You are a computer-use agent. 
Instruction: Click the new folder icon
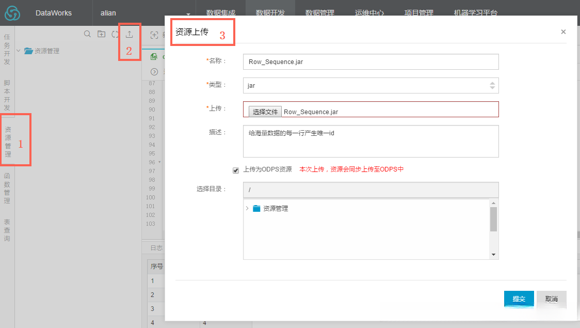pos(101,34)
